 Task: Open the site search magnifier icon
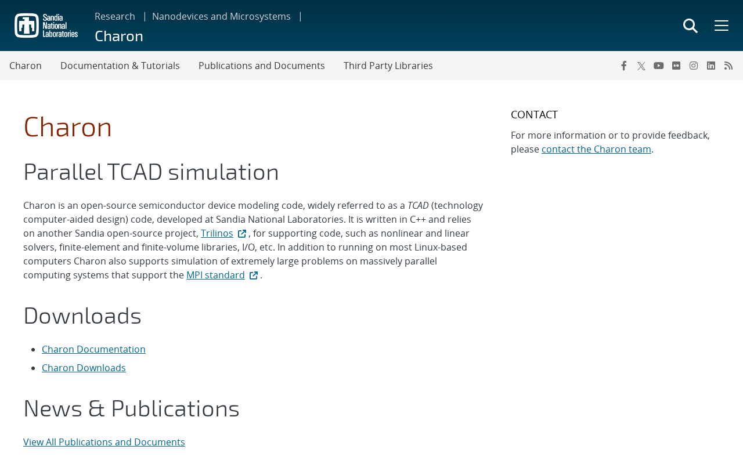click(690, 26)
